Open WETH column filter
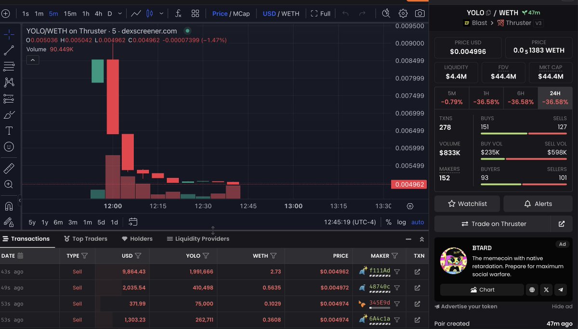The image size is (578, 329). coord(274,256)
